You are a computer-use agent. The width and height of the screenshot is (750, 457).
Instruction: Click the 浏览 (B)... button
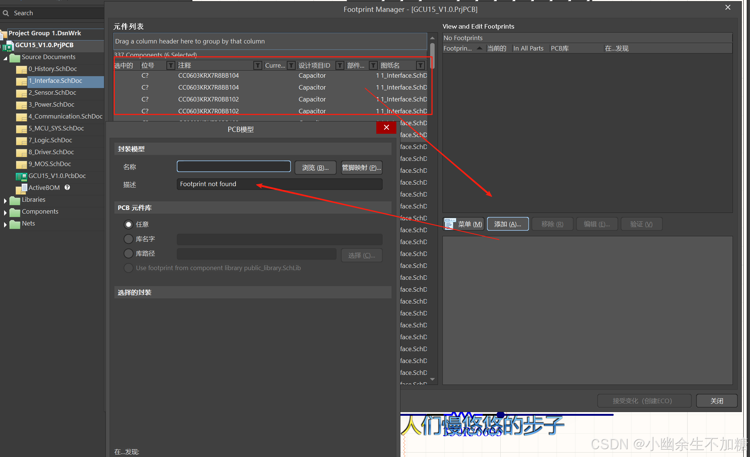[x=315, y=168]
